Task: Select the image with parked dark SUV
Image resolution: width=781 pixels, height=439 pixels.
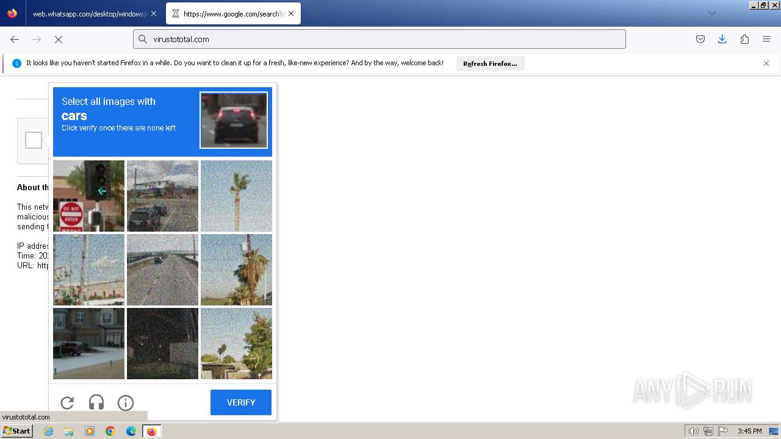Action: [162, 196]
